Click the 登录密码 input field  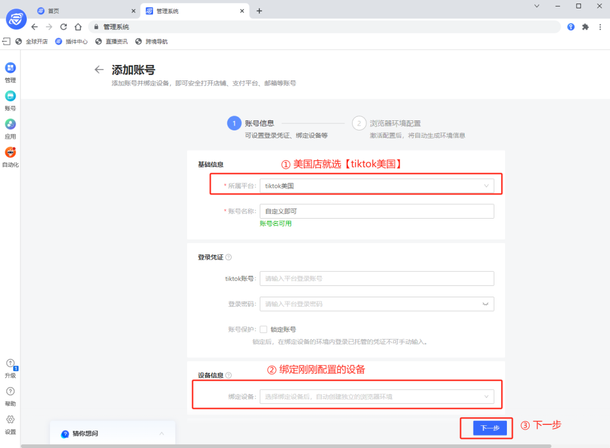click(x=376, y=304)
